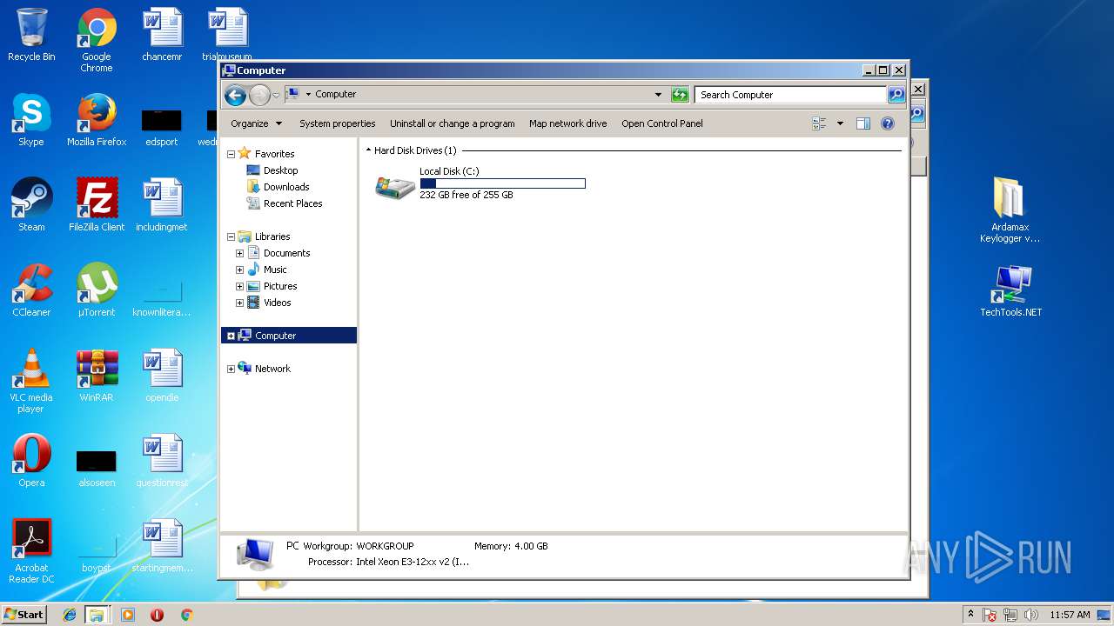This screenshot has height=626, width=1114.
Task: Select the edsport desktop file
Action: 162,127
